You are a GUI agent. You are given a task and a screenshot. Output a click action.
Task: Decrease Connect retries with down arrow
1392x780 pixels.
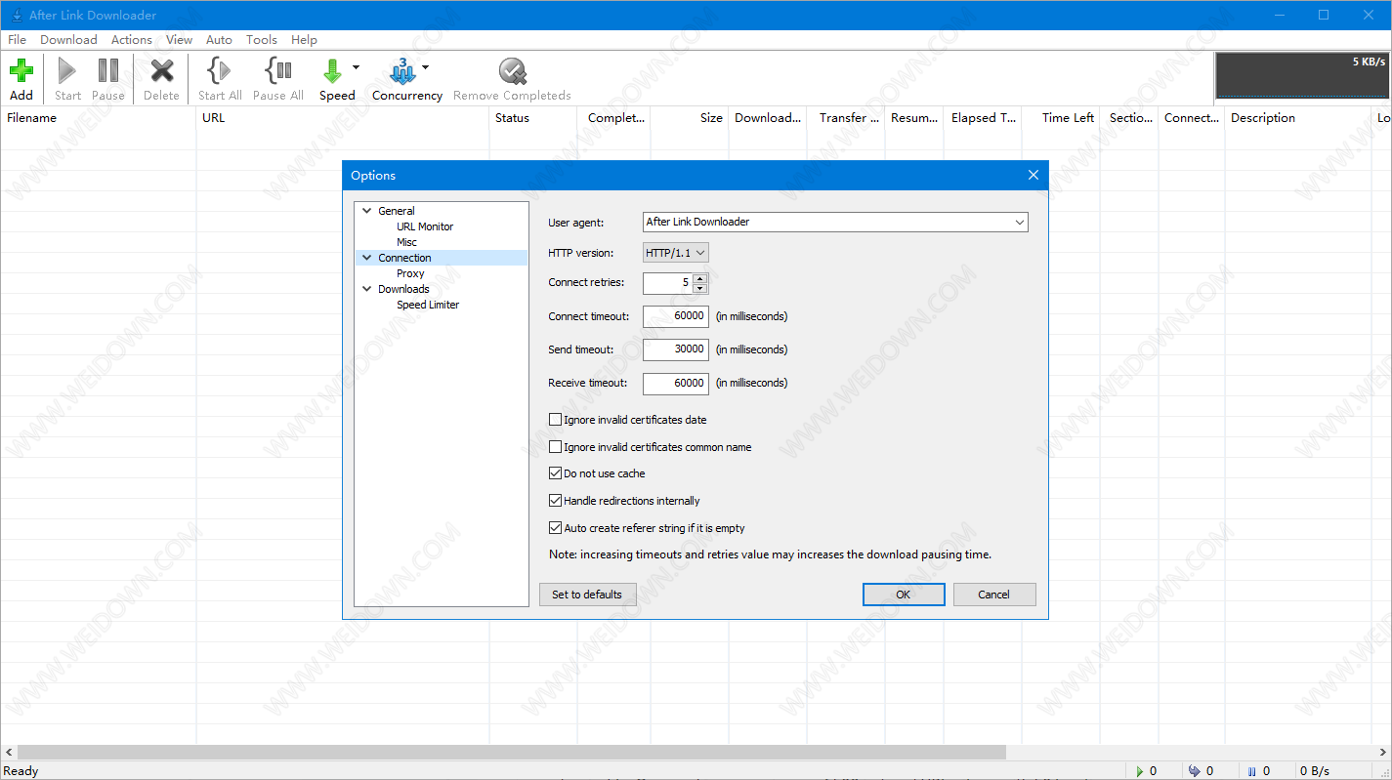(700, 288)
